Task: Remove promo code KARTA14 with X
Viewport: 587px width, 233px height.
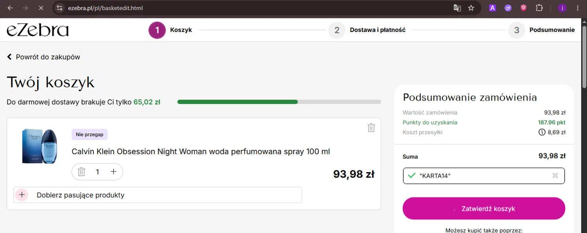Action: point(555,176)
